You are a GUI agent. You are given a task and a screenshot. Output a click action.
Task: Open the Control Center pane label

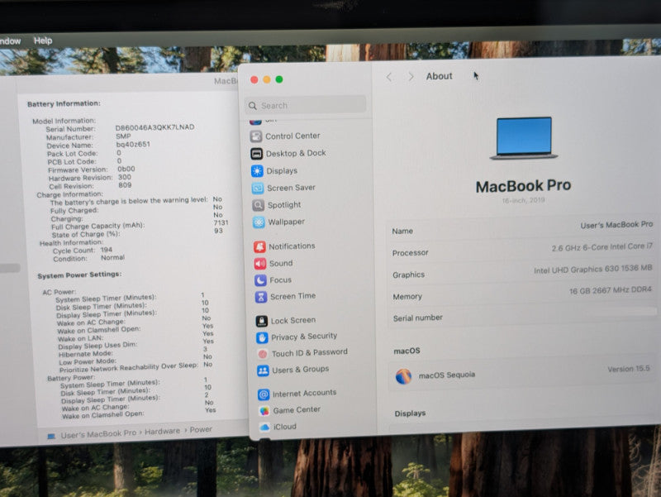click(x=292, y=136)
